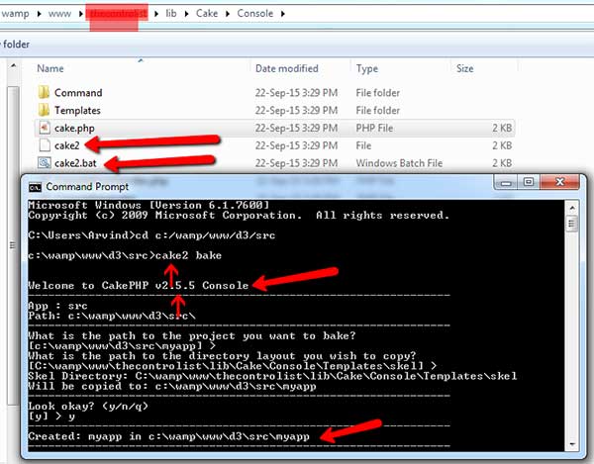
Task: Select the Templates folder name
Action: click(77, 111)
